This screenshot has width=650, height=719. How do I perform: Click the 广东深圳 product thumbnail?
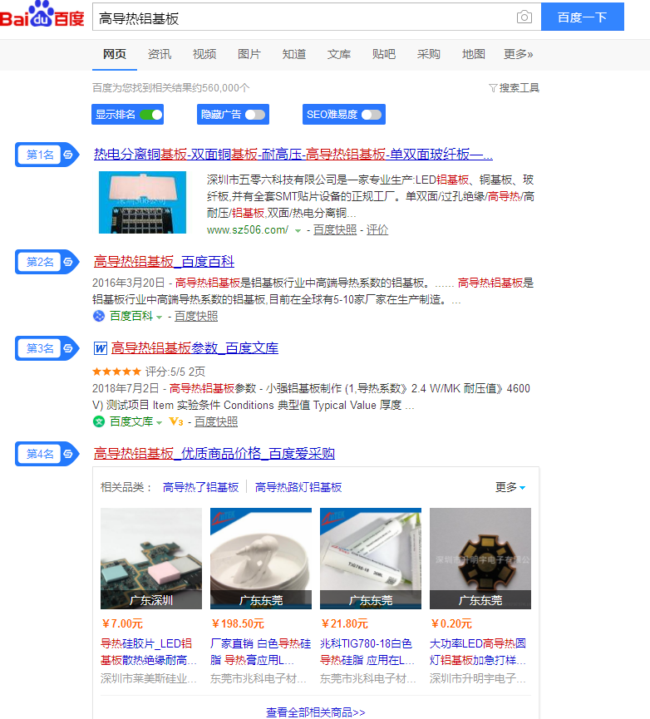[151, 559]
